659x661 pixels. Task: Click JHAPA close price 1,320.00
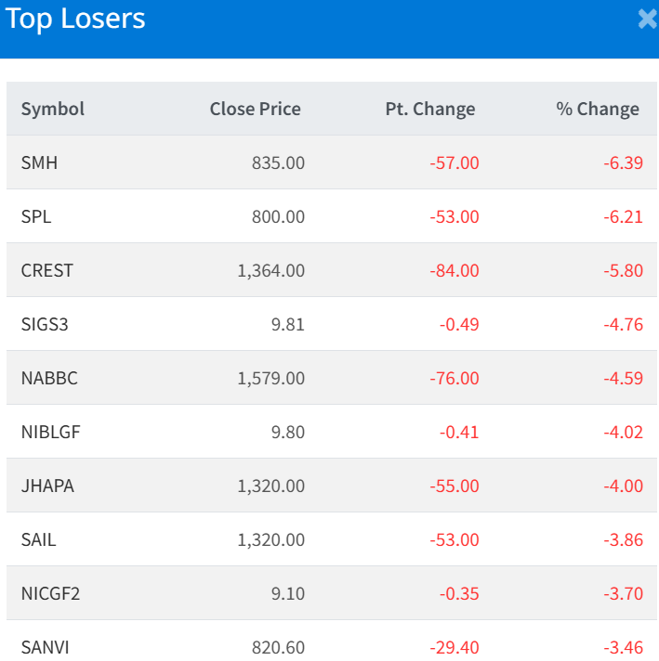(270, 486)
